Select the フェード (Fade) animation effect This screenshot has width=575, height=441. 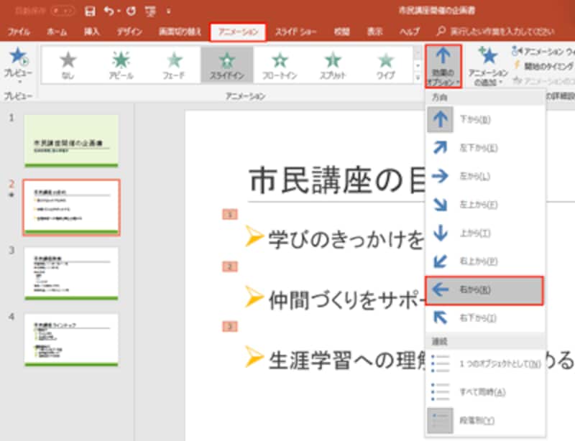175,65
